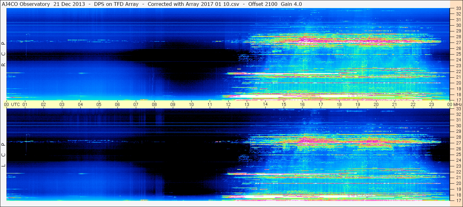Select the 22 hour mark on time axis

click(x=413, y=104)
